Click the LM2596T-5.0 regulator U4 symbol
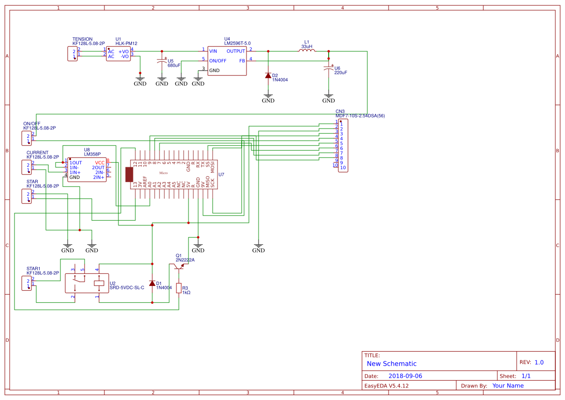Screen dimensions: 565x400 pos(227,61)
